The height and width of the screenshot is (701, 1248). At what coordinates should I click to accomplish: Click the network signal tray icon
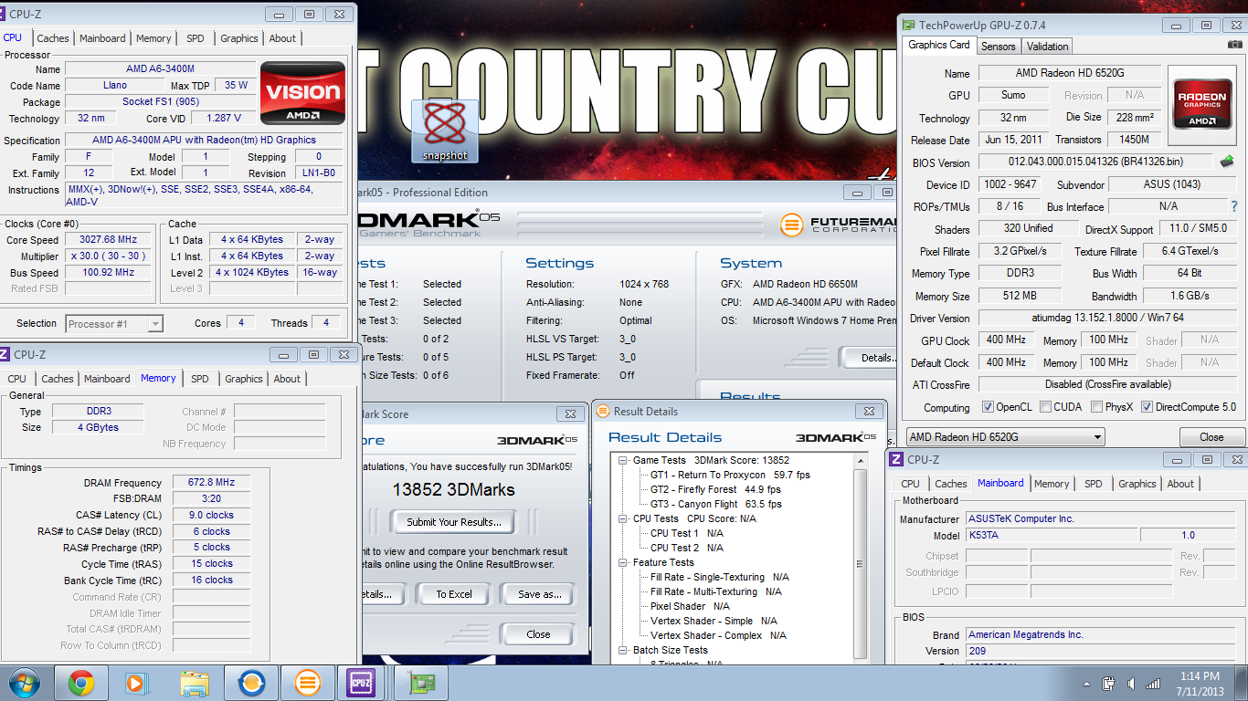pos(1153,684)
